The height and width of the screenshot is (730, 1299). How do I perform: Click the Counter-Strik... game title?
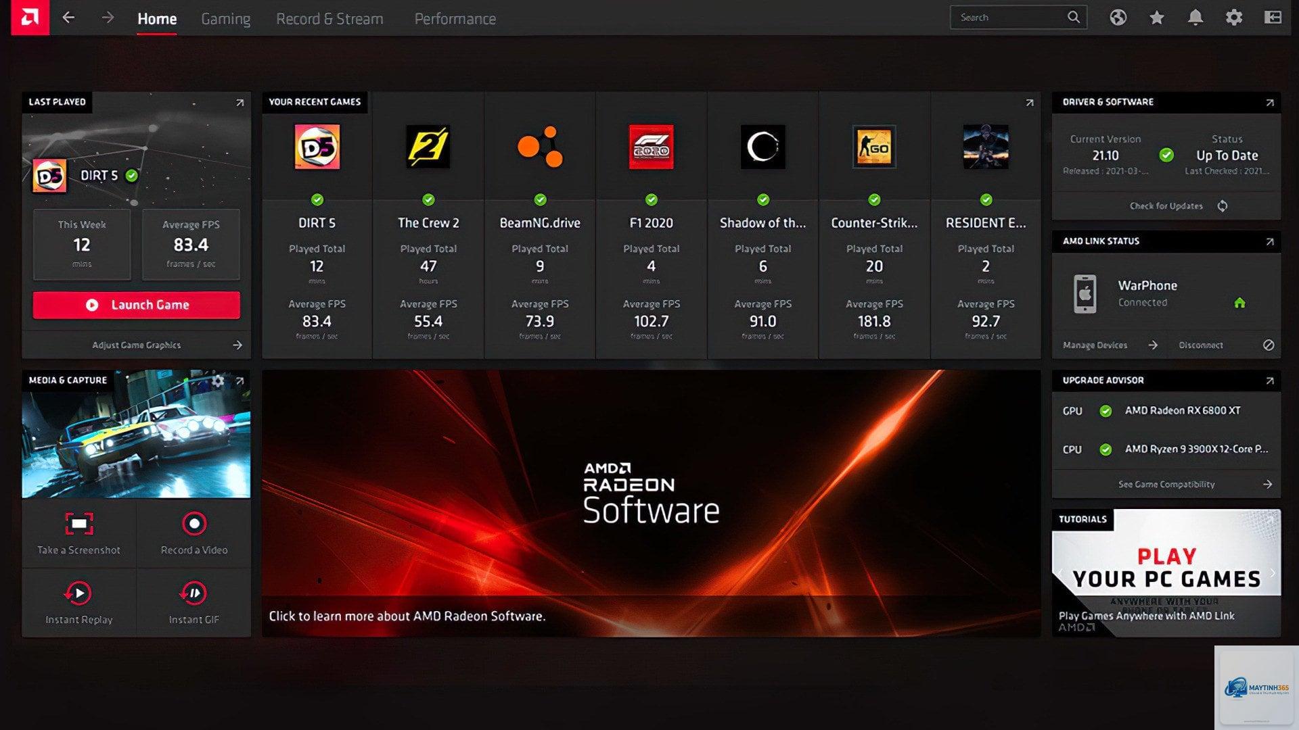pyautogui.click(x=874, y=223)
